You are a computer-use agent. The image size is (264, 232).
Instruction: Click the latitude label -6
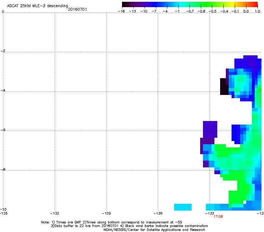(x=3, y=130)
